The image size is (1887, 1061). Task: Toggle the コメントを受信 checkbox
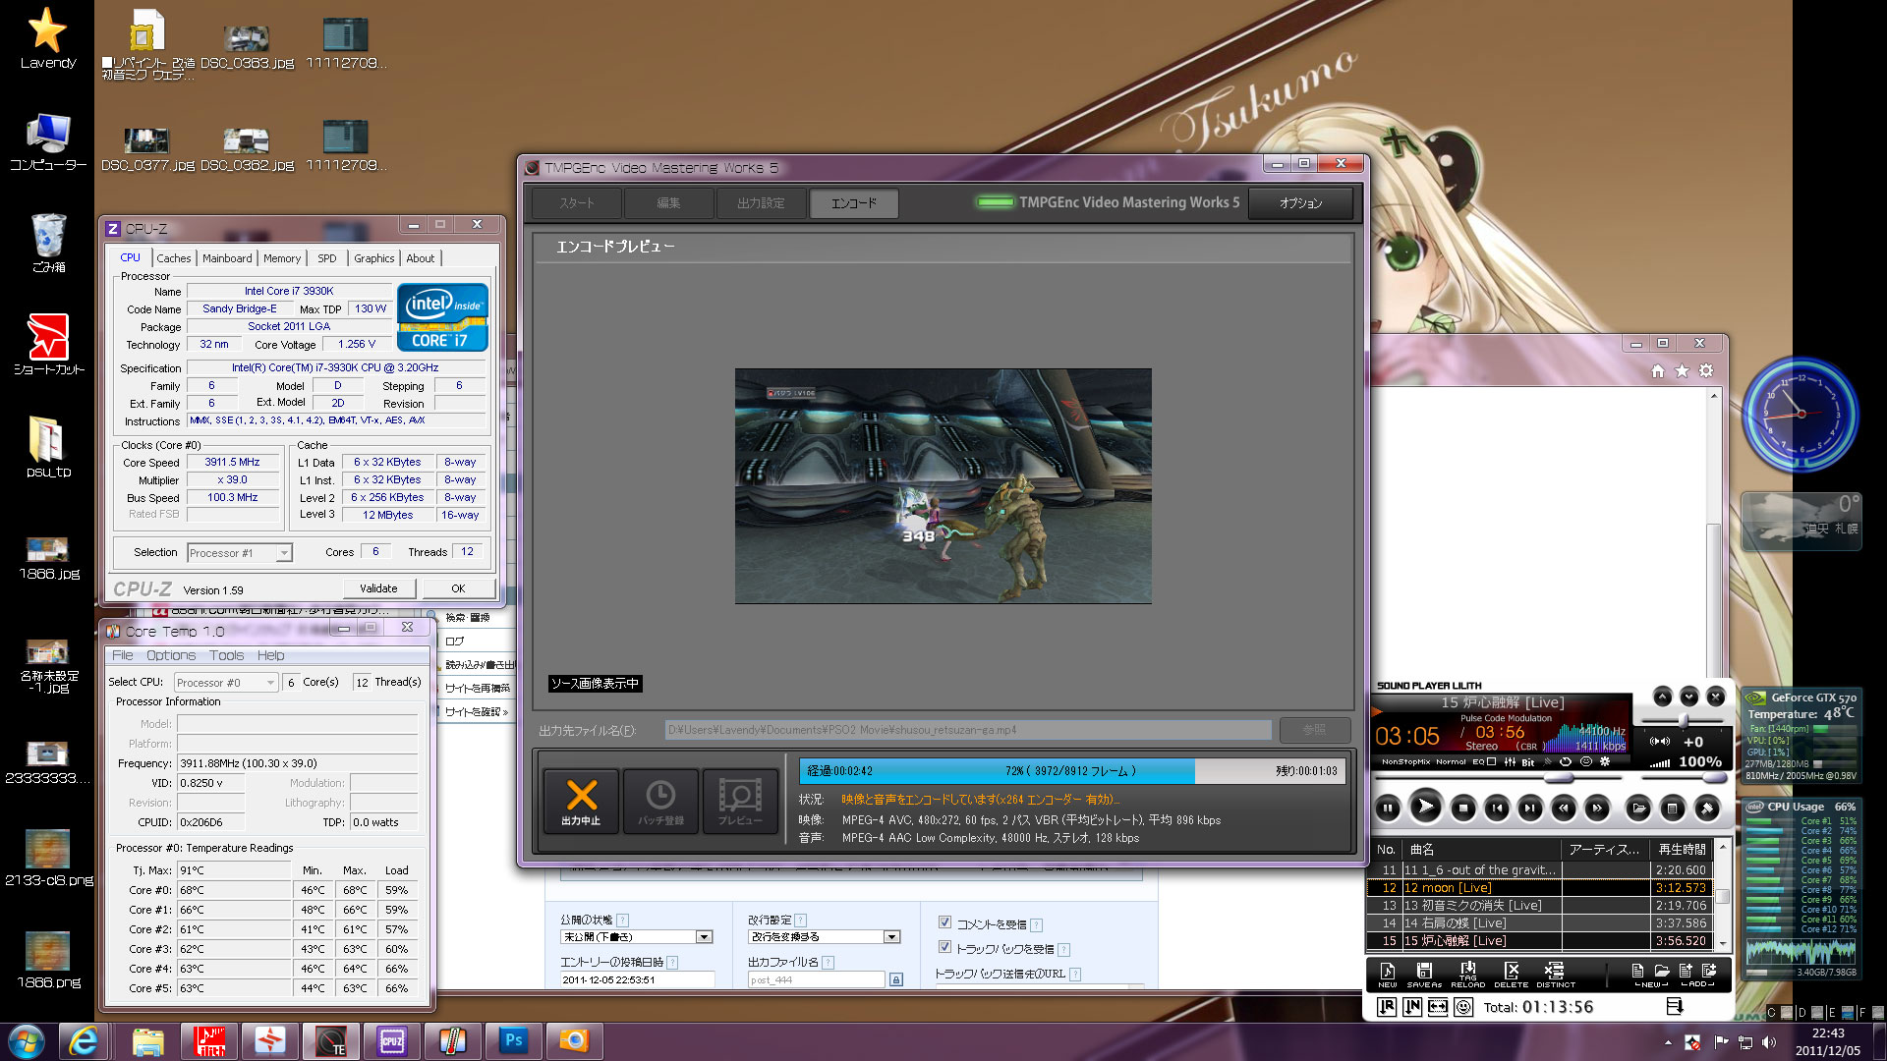point(944,922)
